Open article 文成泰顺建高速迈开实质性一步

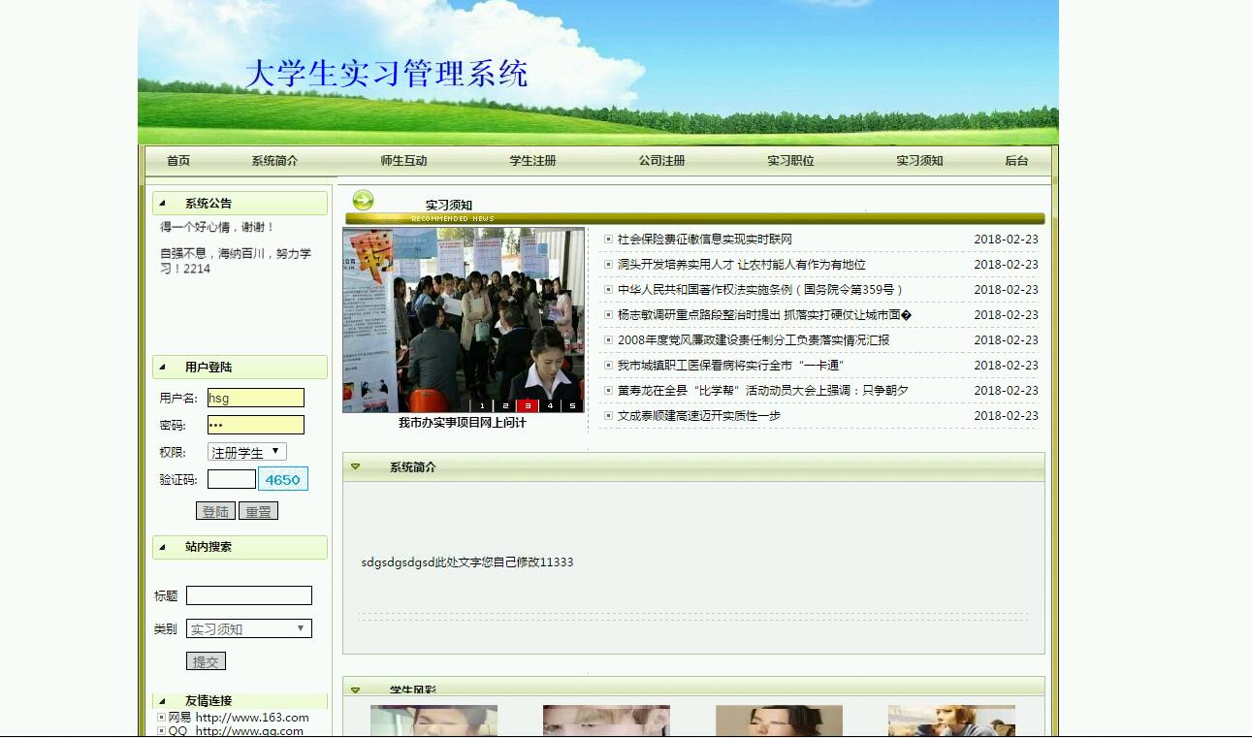click(x=699, y=416)
